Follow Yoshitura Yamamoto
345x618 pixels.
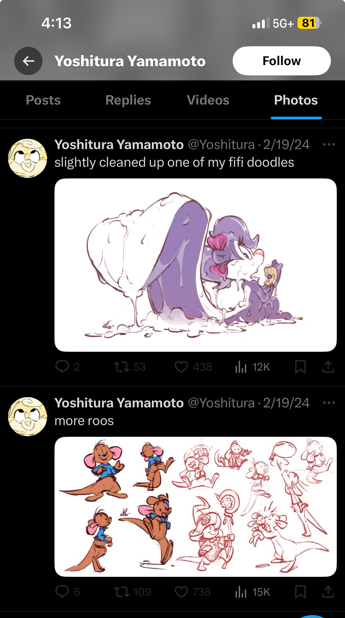pyautogui.click(x=282, y=61)
